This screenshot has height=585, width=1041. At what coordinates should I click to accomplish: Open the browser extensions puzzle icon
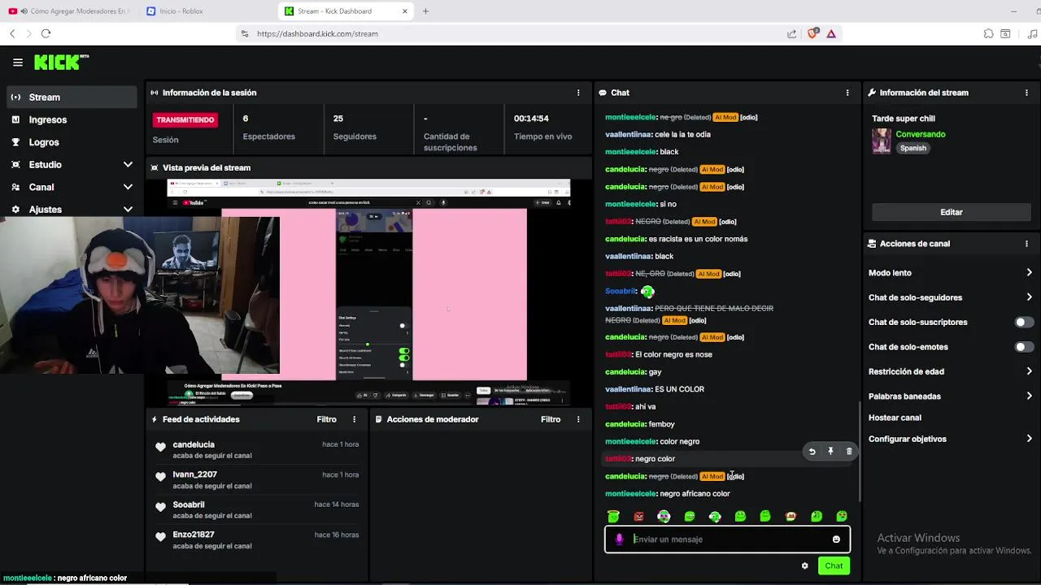[x=988, y=33]
